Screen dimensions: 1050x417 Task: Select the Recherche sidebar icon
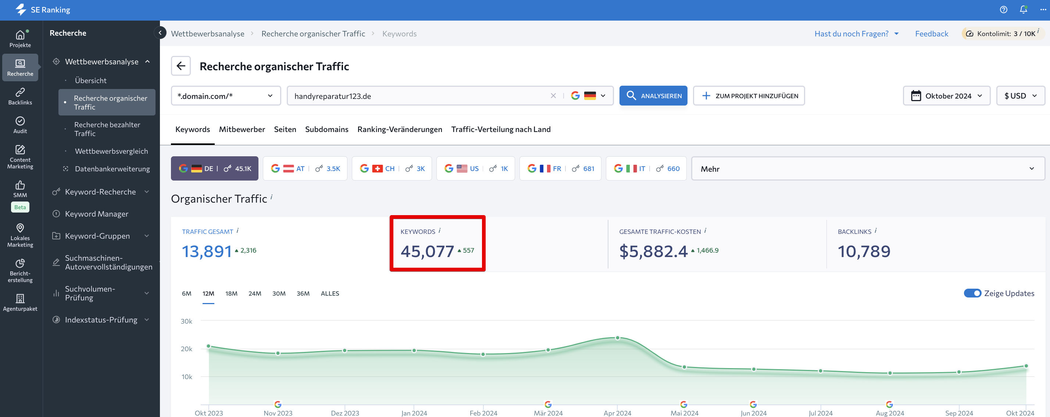pos(20,67)
